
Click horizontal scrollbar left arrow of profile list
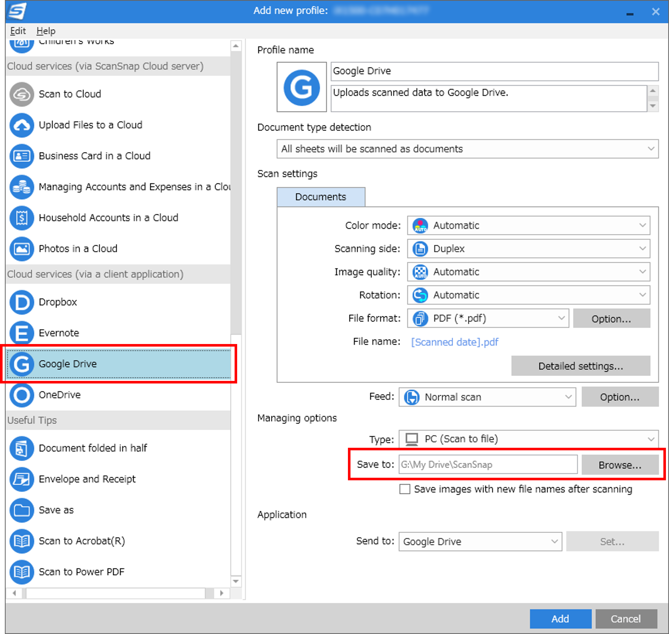click(x=14, y=594)
